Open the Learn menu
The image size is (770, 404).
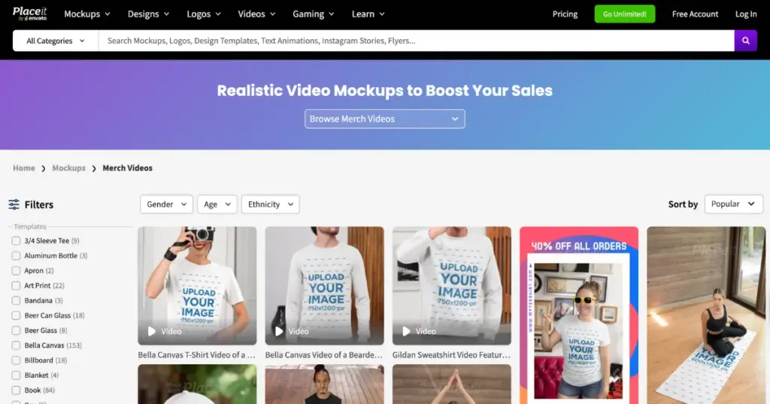pos(368,14)
